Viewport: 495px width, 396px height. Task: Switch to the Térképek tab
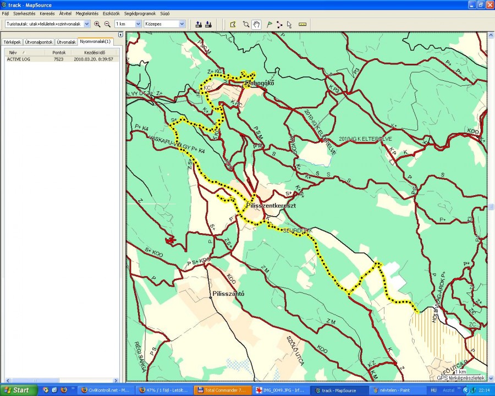tap(12, 42)
